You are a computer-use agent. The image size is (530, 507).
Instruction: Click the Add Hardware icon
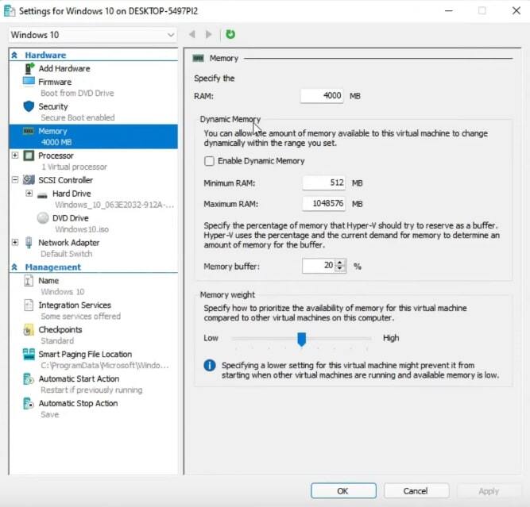tap(29, 68)
